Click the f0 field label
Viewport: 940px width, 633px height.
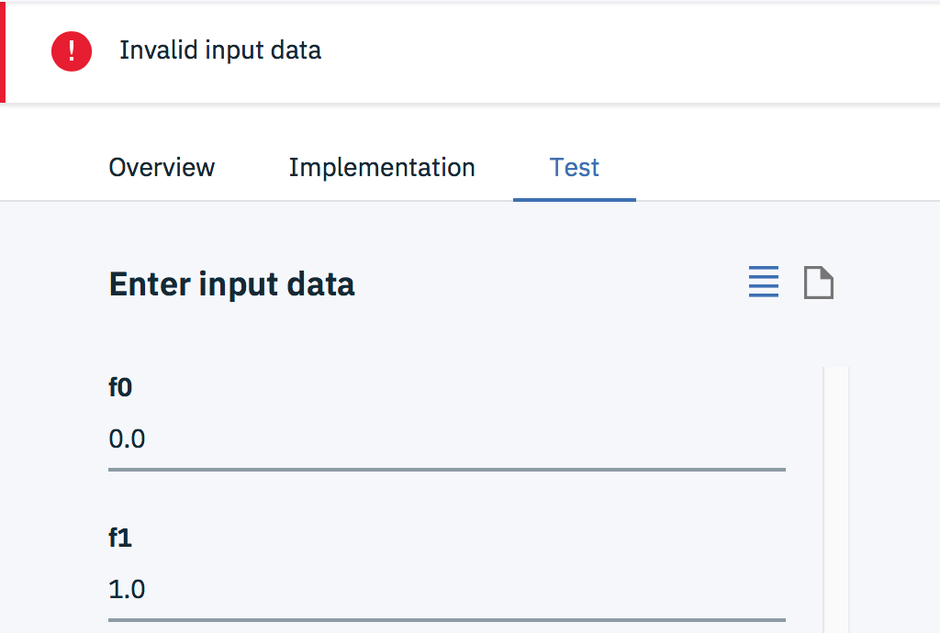[120, 388]
